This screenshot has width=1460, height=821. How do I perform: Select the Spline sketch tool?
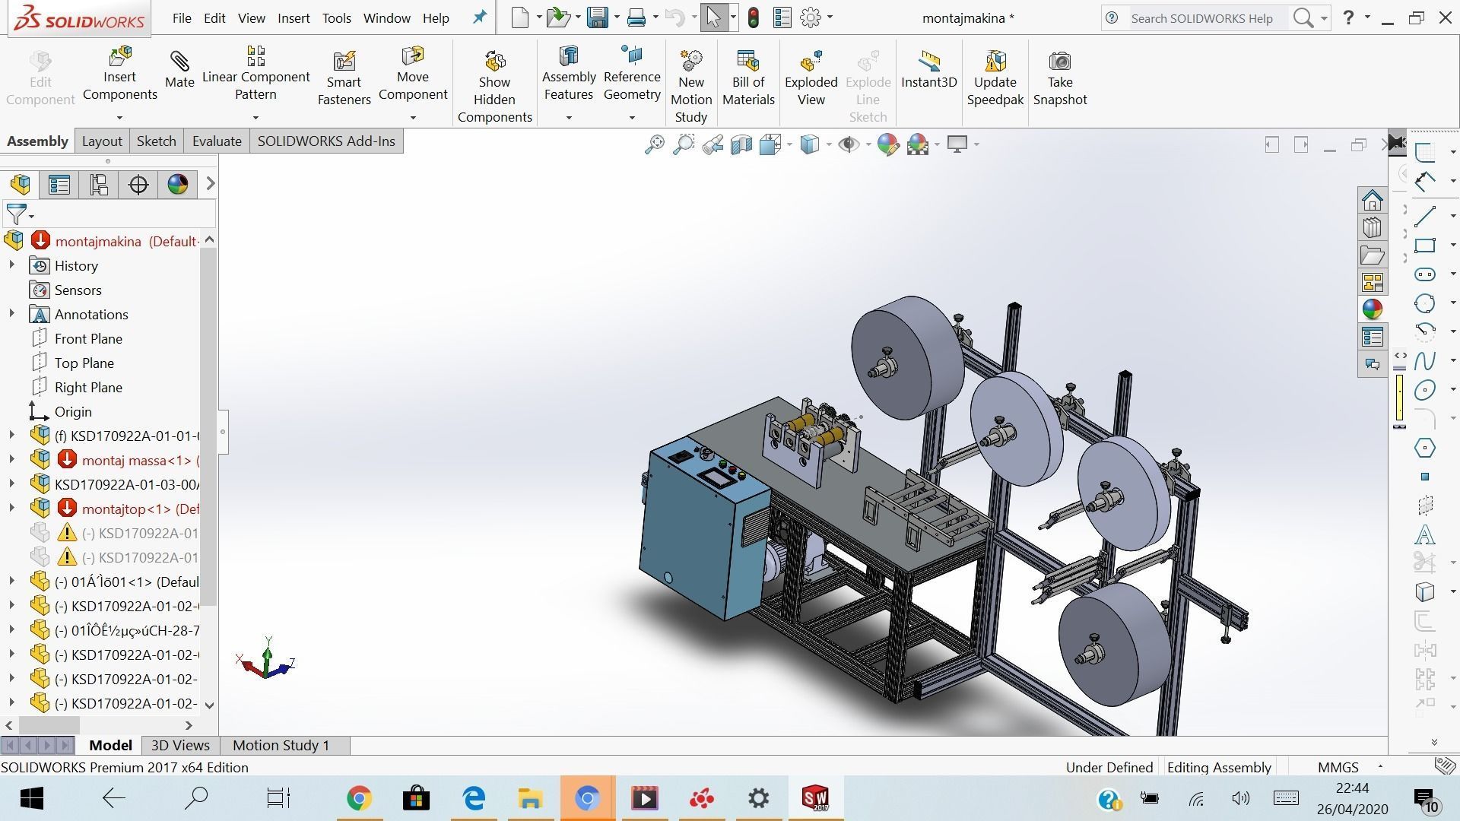coord(1424,360)
